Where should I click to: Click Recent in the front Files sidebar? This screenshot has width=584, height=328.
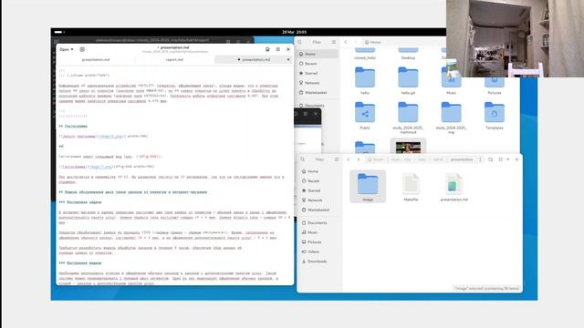point(319,181)
